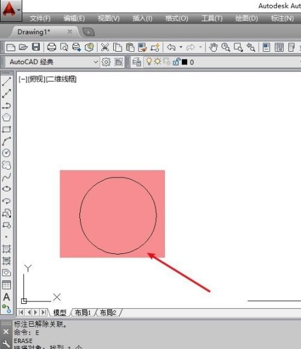Click the Zoom Realtime magnifier icon
The width and height of the screenshot is (301, 349).
click(x=226, y=47)
